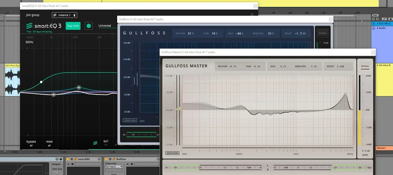Screen dimensions: 393x175
Task: Select white node on green EQ curve
Action: (41, 82)
